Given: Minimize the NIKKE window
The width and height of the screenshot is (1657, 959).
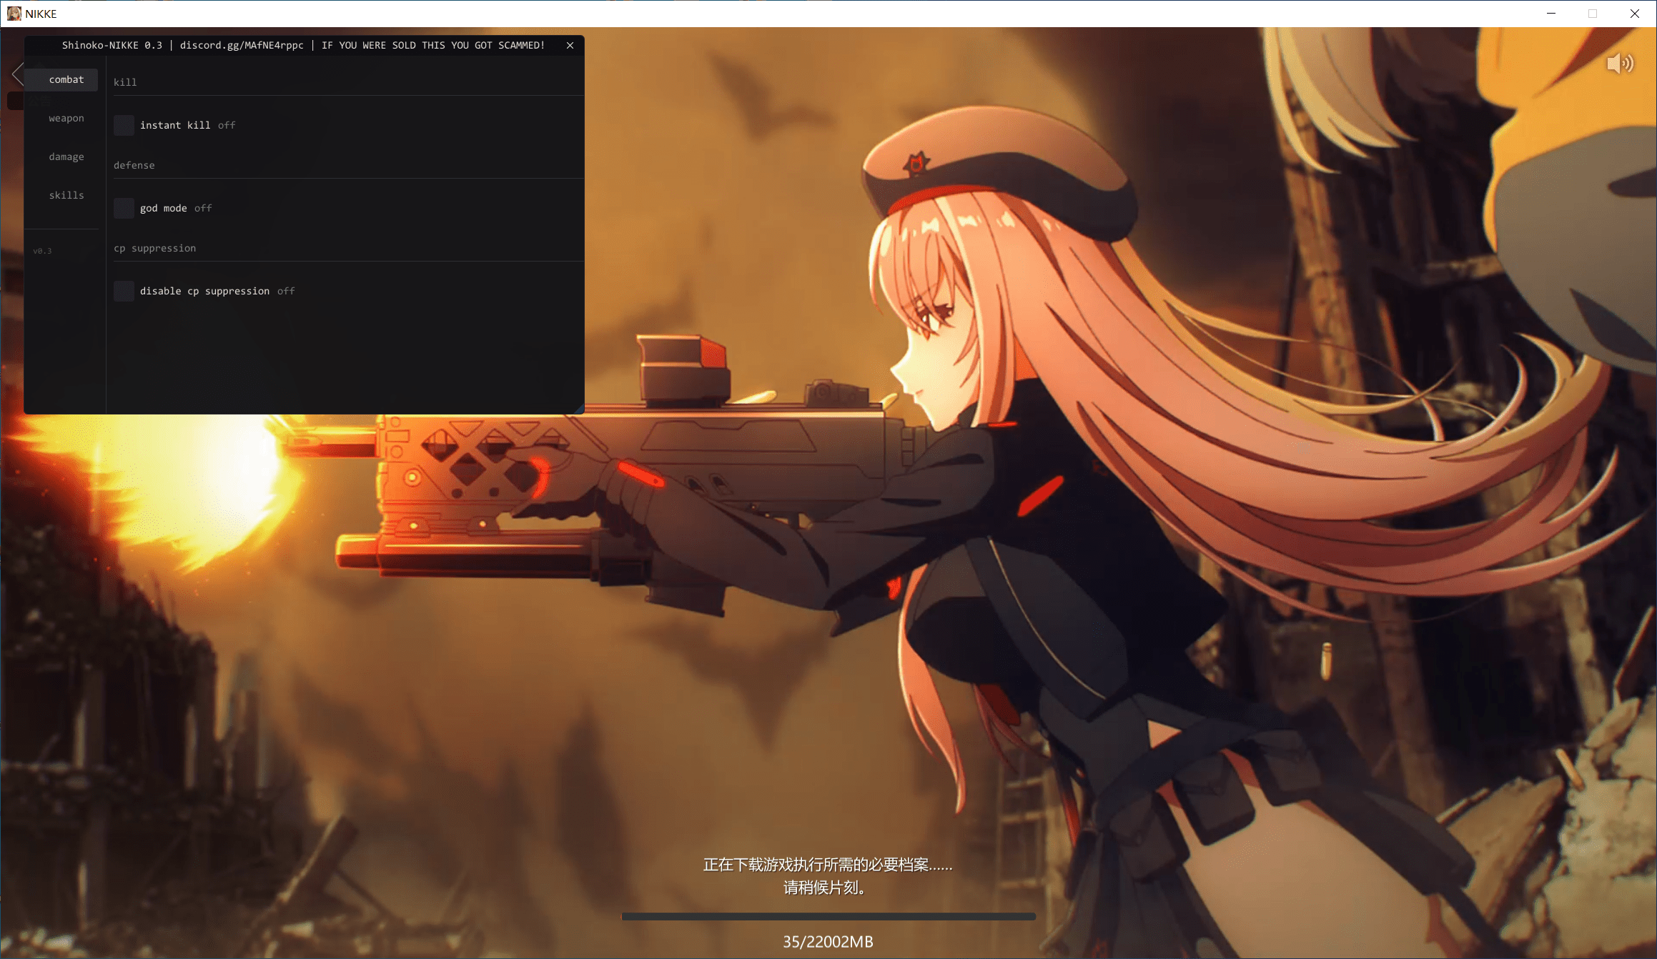Looking at the screenshot, I should [1550, 14].
